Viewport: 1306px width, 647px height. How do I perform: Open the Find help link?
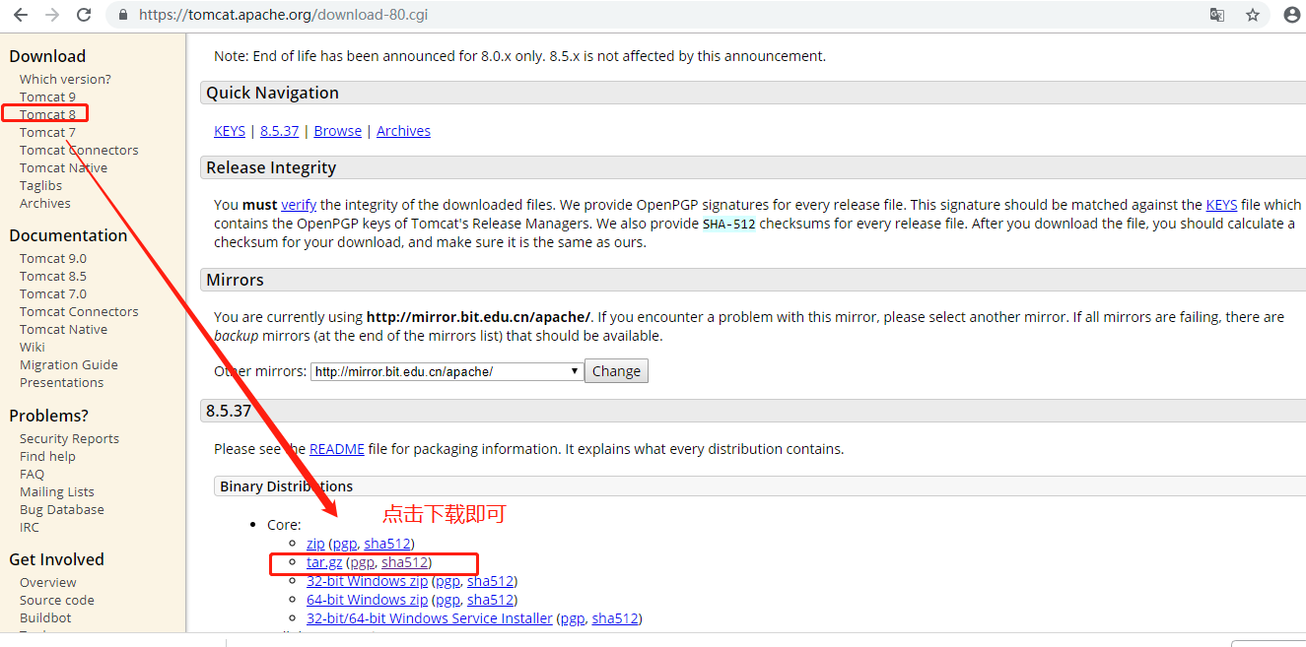pos(47,456)
